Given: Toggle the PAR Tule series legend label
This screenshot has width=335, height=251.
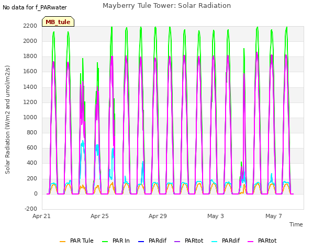Looking at the screenshot, I should pos(82,241).
